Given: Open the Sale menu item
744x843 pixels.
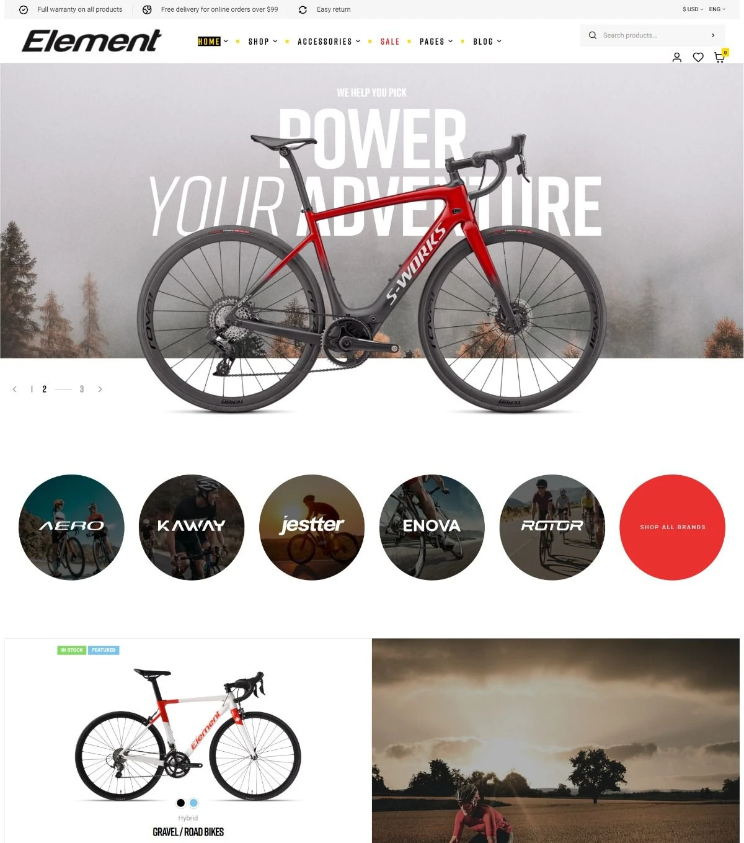Looking at the screenshot, I should (390, 42).
